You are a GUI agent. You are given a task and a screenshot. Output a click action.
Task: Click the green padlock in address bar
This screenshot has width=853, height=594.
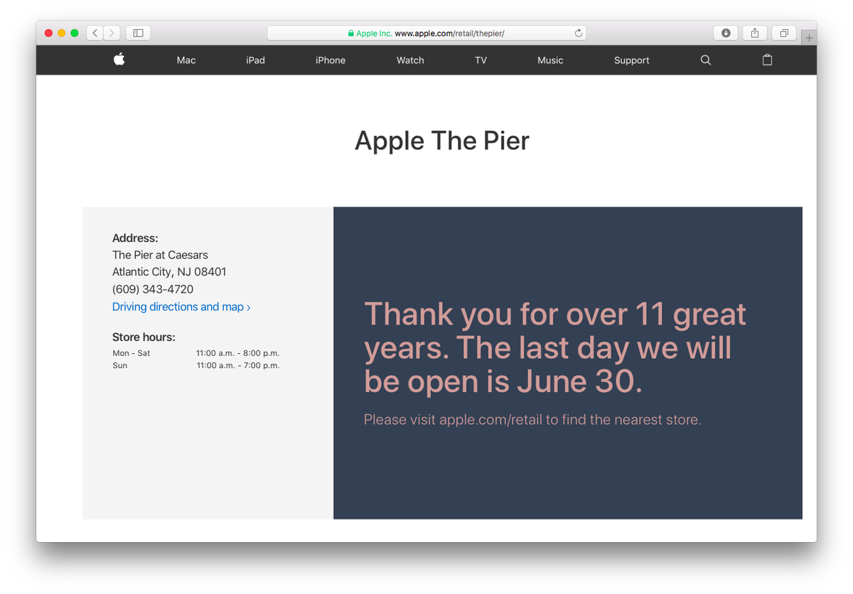[x=350, y=33]
